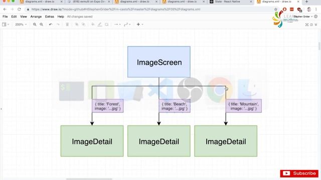321x180 pixels.
Task: Select ImageDetail box below Beach label
Action: pos(159,141)
